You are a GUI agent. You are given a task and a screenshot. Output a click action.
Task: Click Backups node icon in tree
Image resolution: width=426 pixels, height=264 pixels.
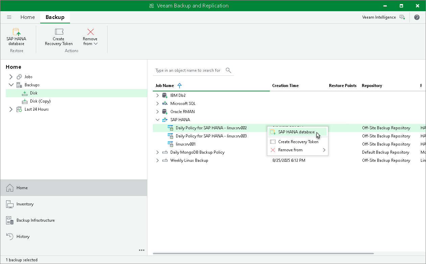click(19, 85)
